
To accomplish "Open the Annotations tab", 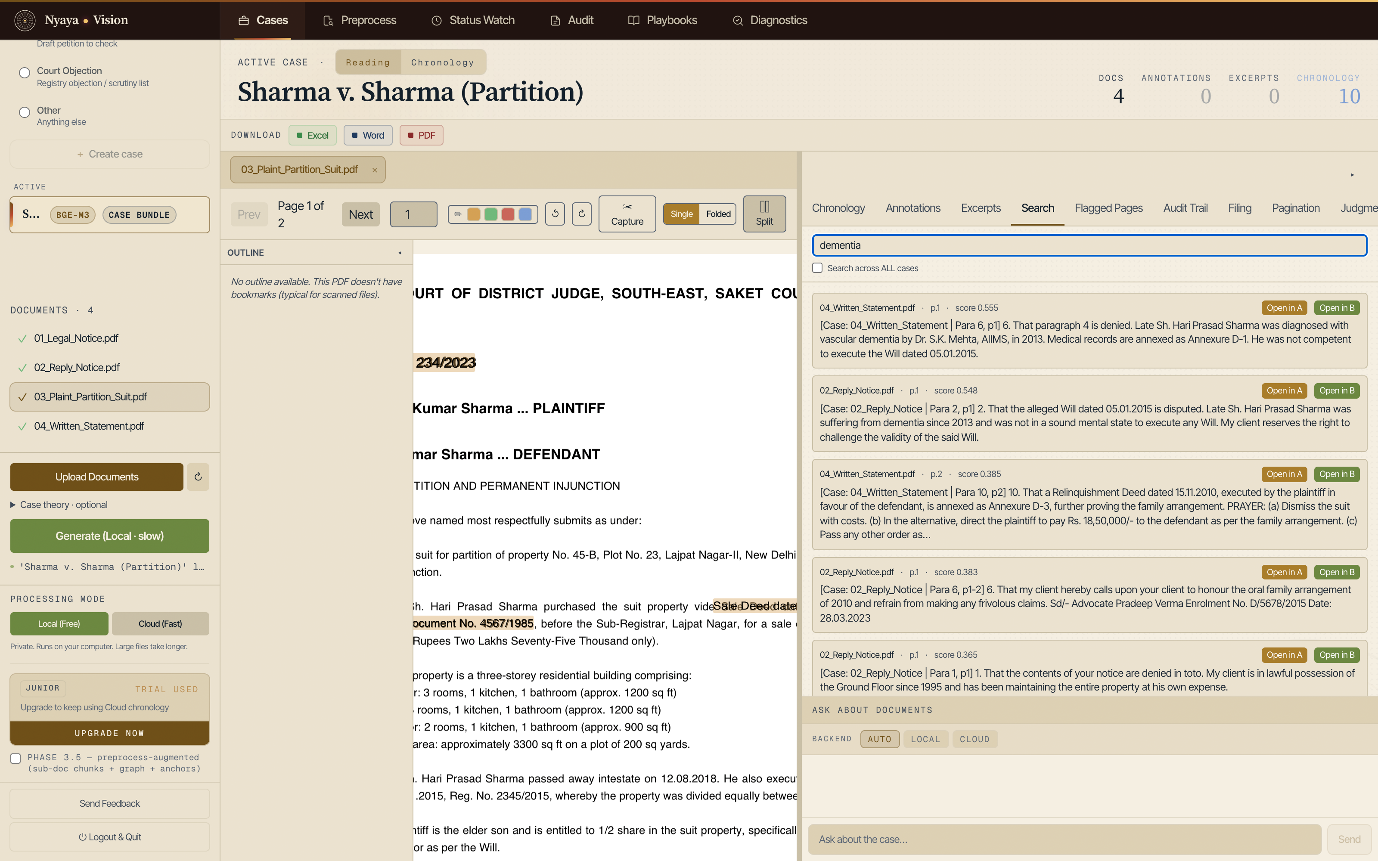I will click(913, 208).
